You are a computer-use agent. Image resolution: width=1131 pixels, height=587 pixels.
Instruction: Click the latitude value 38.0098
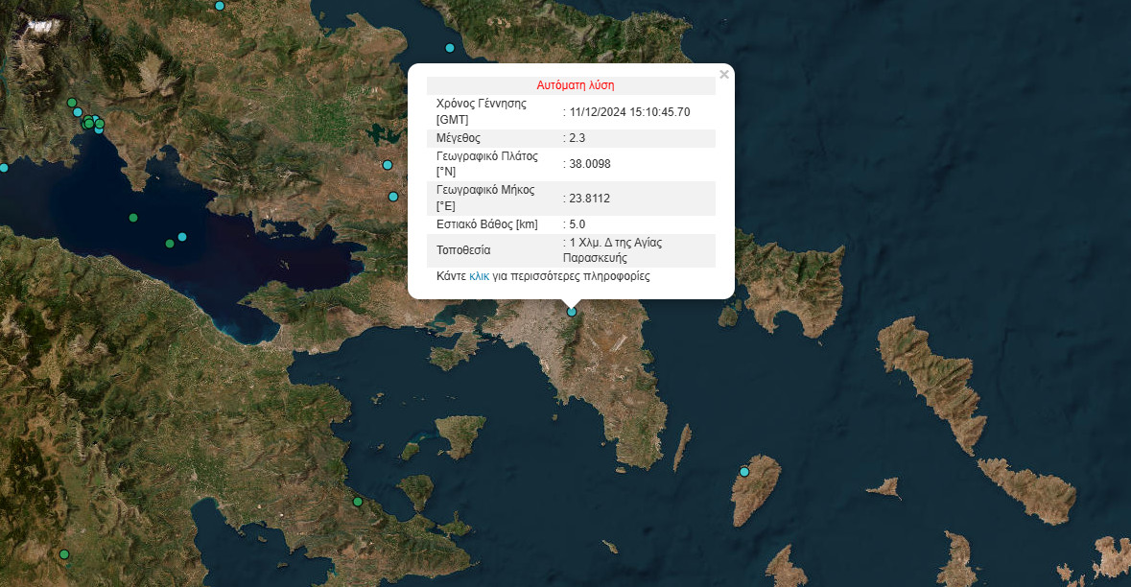[x=590, y=164]
